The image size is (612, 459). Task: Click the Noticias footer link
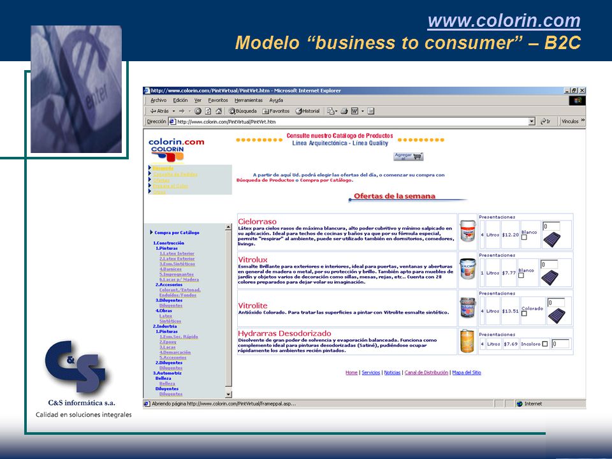coord(392,373)
